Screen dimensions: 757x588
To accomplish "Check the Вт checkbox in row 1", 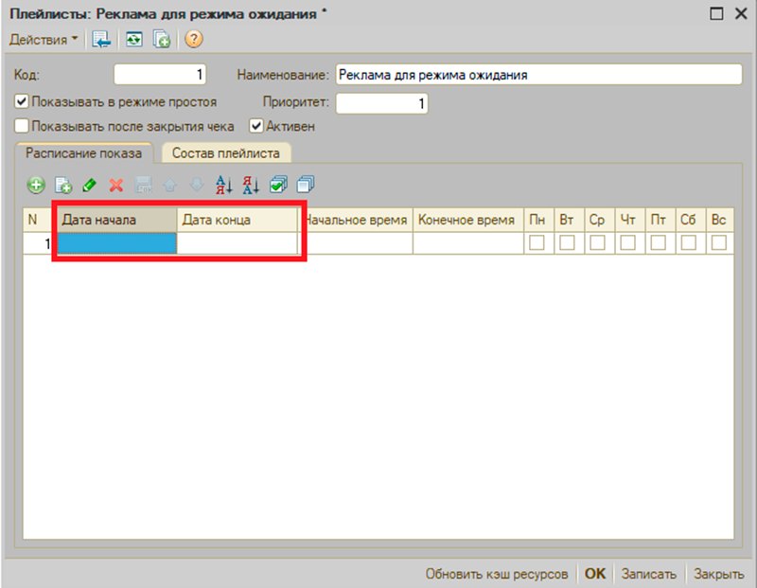I will tap(567, 242).
